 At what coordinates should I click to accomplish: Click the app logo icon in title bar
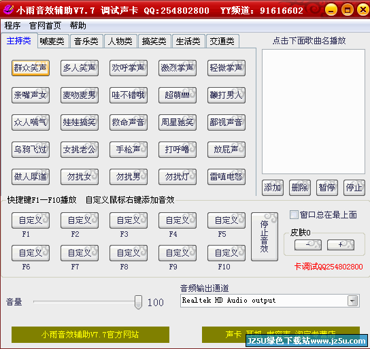coord(8,10)
